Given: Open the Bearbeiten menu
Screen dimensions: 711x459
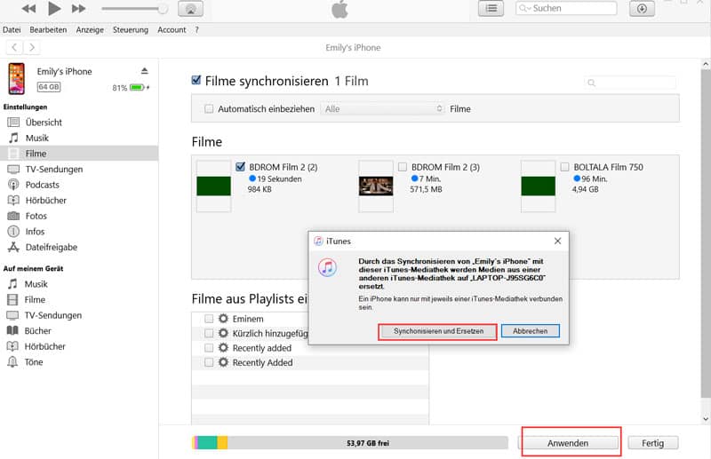Looking at the screenshot, I should 48,29.
